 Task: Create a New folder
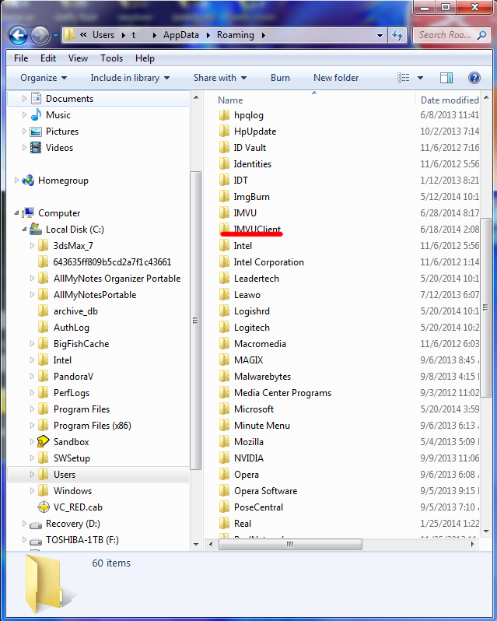(x=336, y=78)
